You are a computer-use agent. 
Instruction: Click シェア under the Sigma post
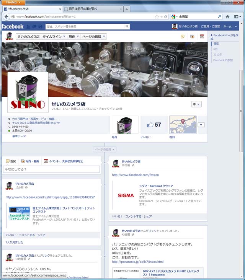[148, 217]
